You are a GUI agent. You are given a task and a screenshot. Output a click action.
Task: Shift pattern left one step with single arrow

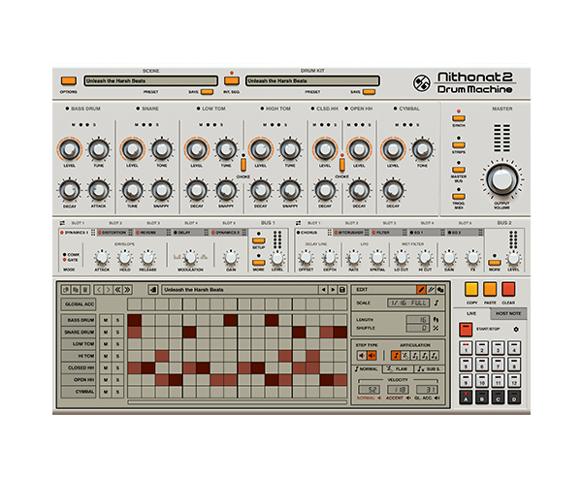click(x=99, y=290)
